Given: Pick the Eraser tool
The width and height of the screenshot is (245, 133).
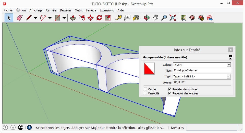Looking at the screenshot, I should (x=20, y=18).
